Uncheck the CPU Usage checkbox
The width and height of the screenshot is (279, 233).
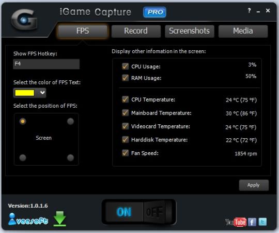pyautogui.click(x=125, y=66)
